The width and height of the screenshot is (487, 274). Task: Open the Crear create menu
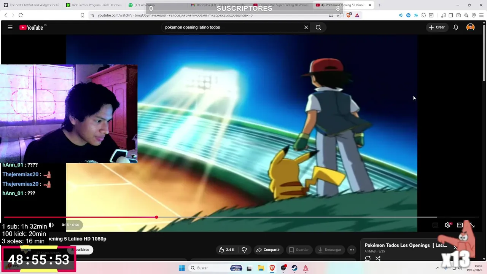tap(437, 27)
